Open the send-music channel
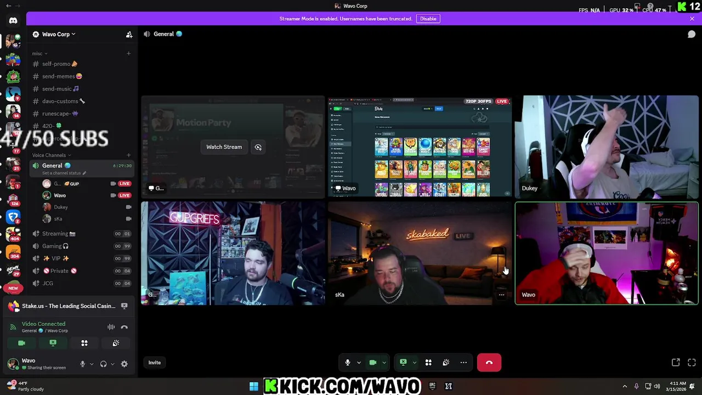This screenshot has height=395, width=702. coord(81,89)
